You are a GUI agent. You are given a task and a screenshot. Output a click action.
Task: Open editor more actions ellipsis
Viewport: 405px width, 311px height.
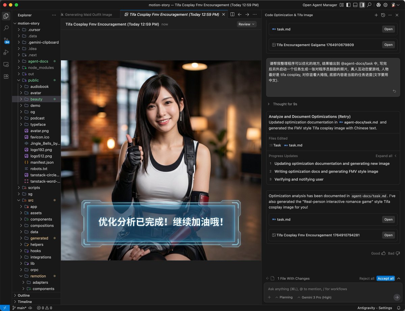tap(254, 15)
